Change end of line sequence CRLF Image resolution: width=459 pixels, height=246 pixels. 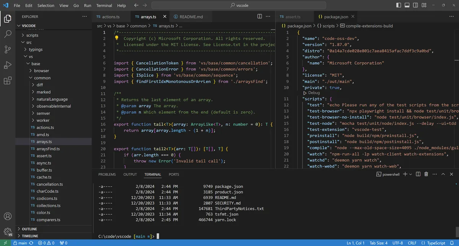412,243
